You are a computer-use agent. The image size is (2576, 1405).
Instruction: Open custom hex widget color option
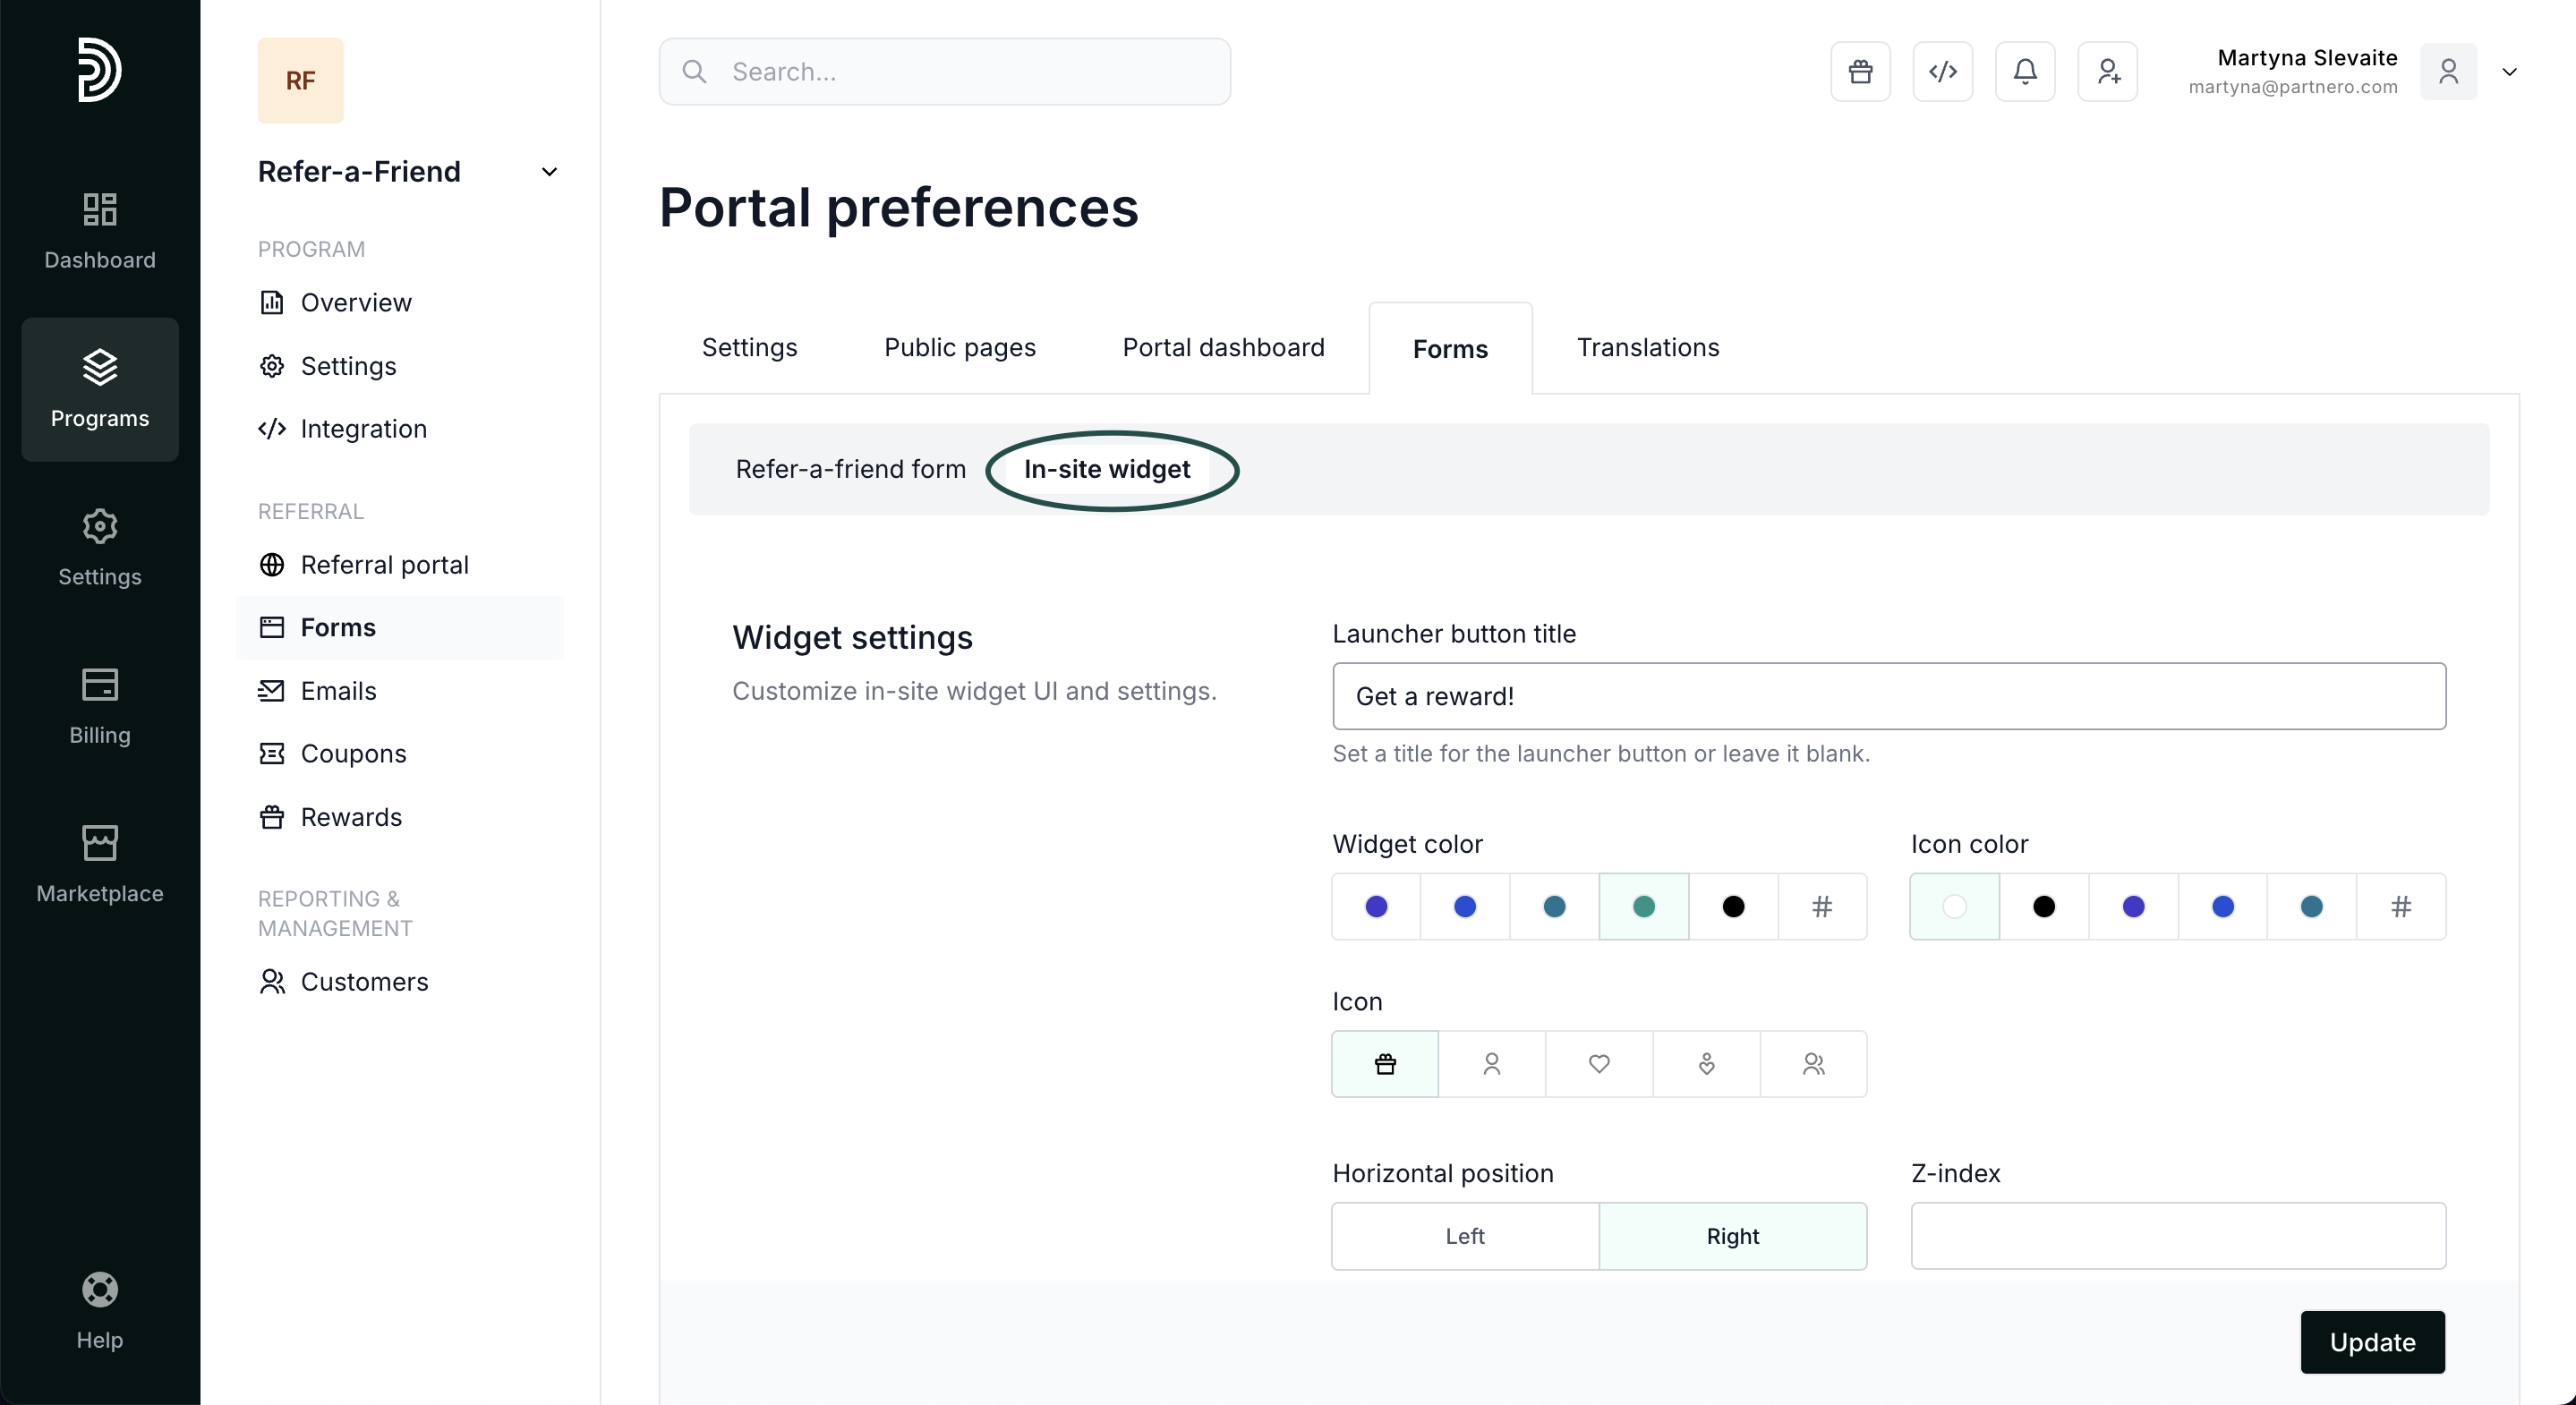pos(1822,906)
